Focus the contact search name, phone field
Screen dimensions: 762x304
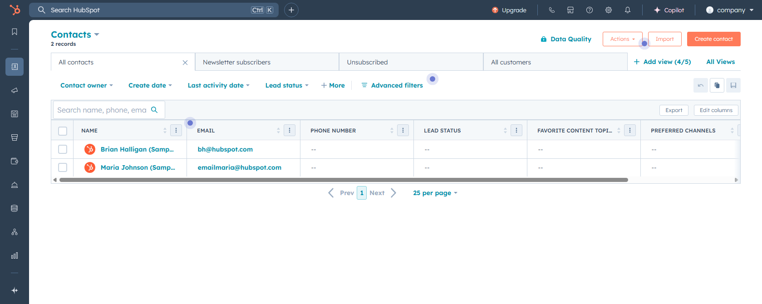[109, 110]
